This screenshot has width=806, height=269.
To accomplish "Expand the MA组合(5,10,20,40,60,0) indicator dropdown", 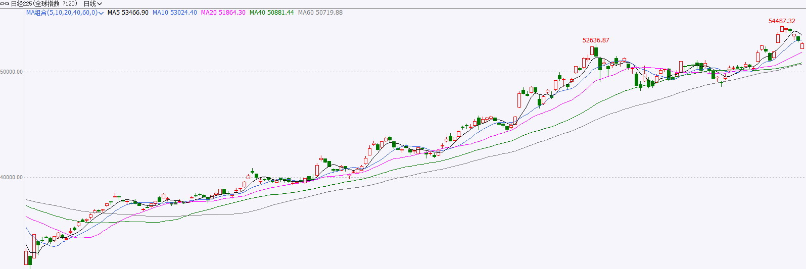I will point(101,13).
